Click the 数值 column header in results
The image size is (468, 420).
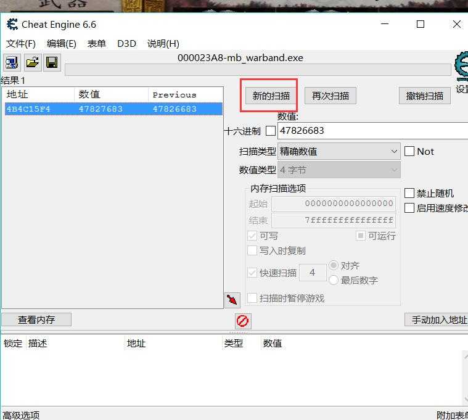point(111,94)
